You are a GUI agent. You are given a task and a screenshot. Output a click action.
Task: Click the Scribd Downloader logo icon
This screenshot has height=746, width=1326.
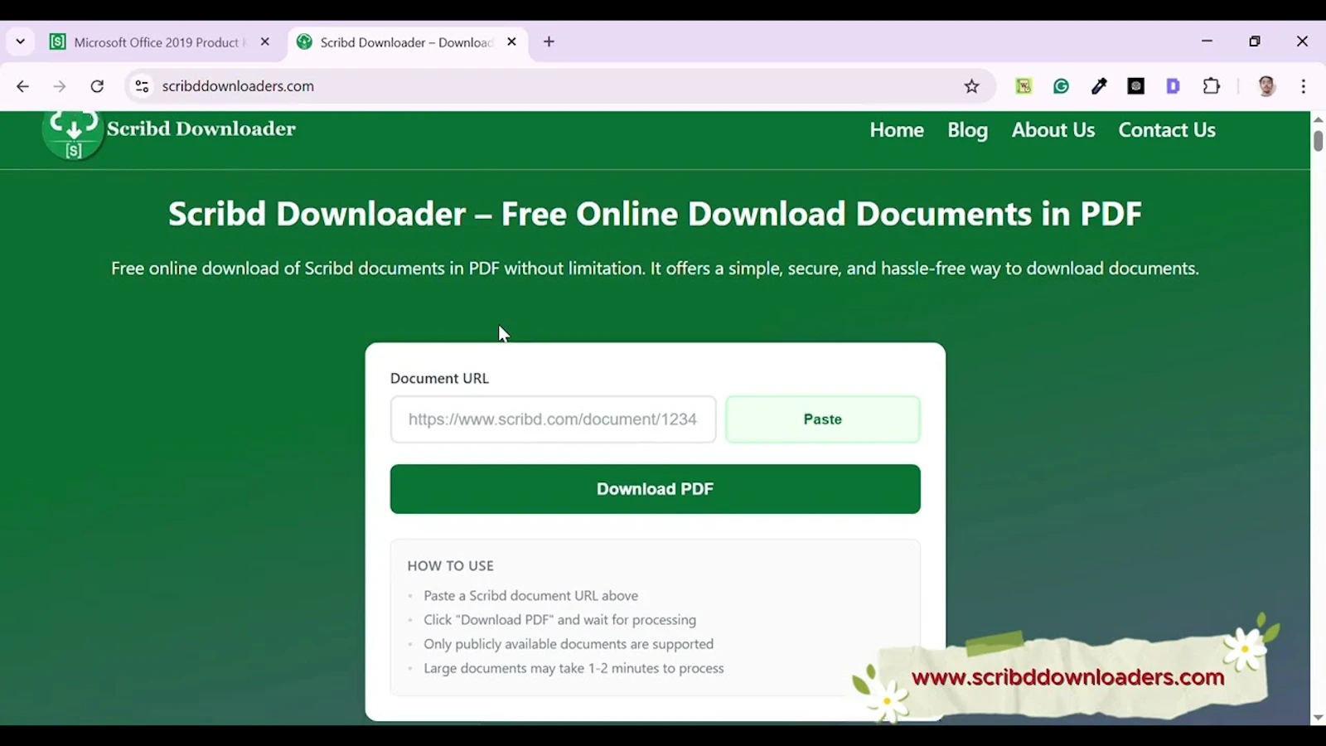click(x=73, y=135)
